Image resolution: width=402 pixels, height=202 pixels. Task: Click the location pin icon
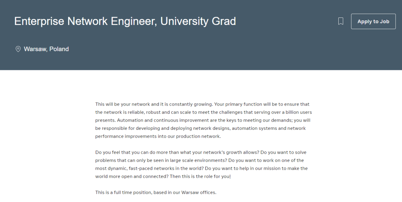[18, 49]
